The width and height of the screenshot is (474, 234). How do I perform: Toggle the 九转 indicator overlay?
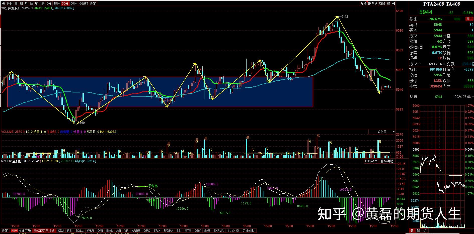coord(363,4)
